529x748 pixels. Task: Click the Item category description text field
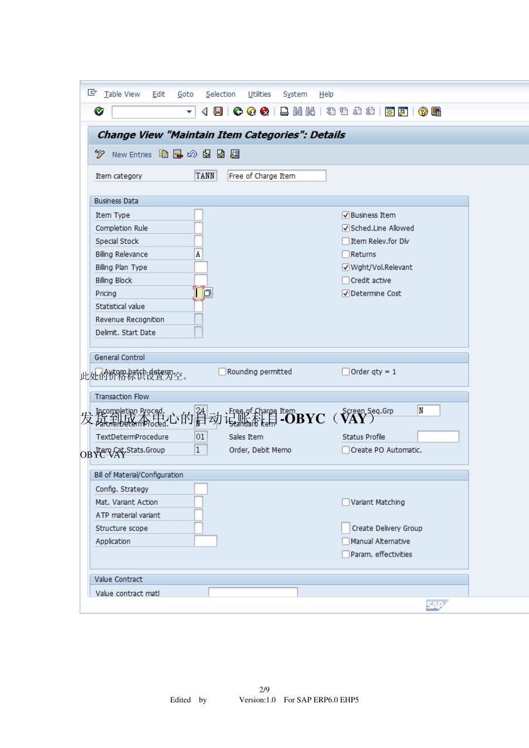tap(277, 176)
